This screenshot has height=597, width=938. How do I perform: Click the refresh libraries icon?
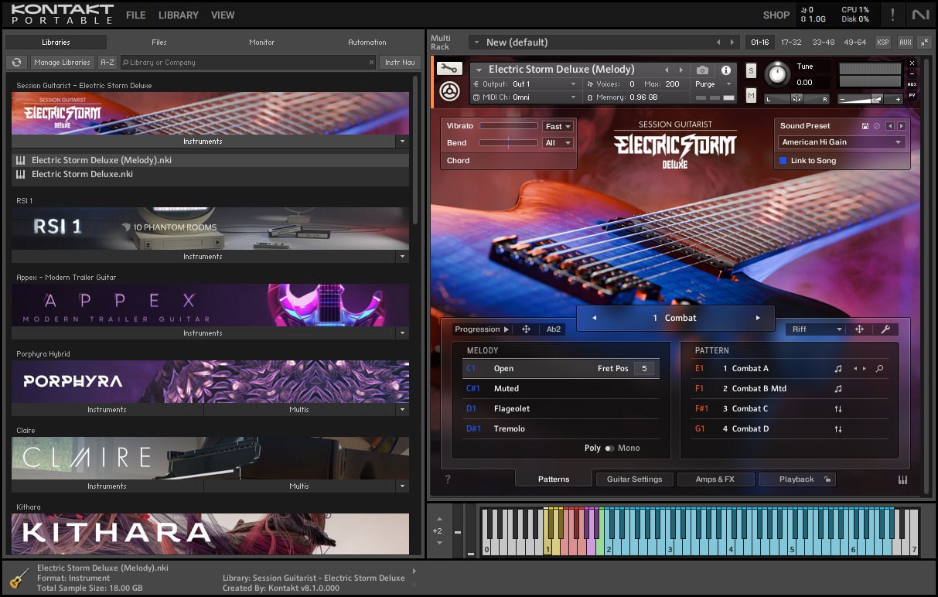coord(16,63)
